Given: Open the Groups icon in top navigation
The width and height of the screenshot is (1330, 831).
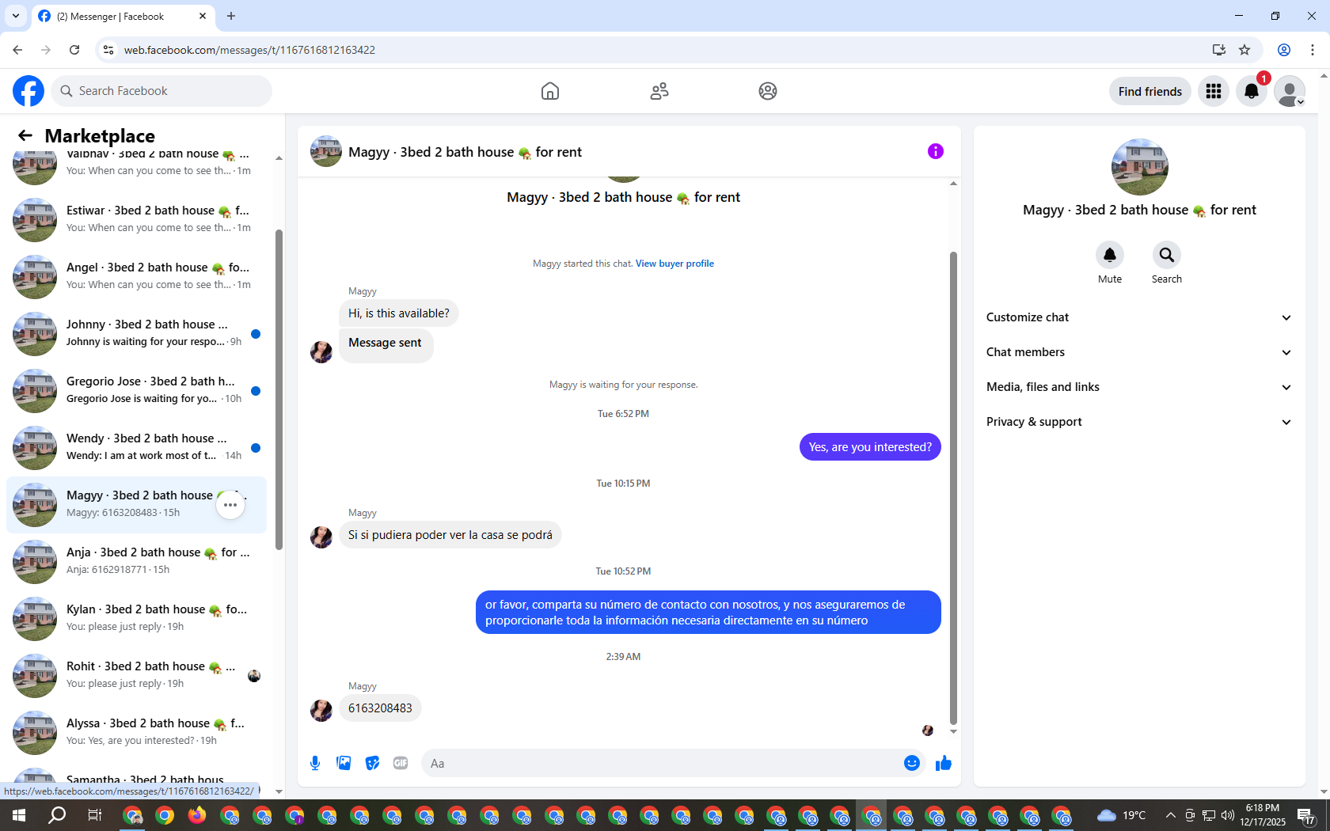Looking at the screenshot, I should [768, 91].
